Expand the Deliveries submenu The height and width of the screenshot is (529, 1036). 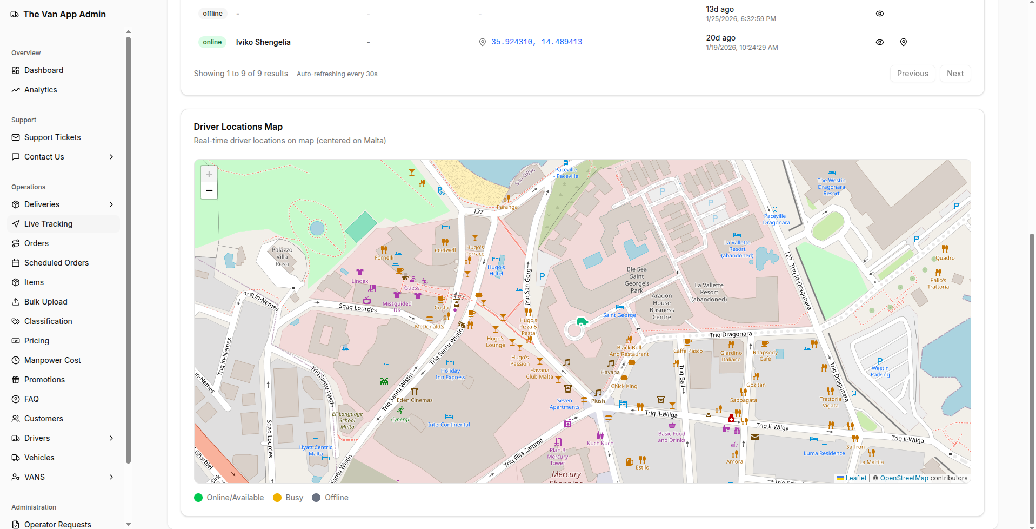point(111,204)
